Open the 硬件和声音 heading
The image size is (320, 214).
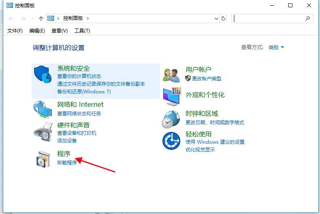(74, 125)
